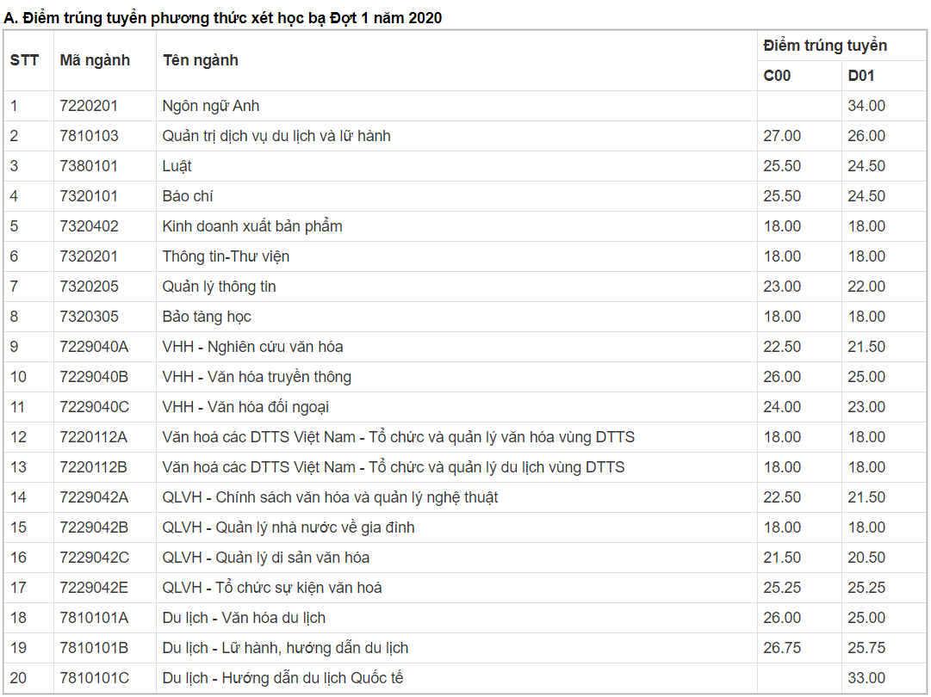Click the STT column header
The height and width of the screenshot is (697, 931).
[x=24, y=60]
